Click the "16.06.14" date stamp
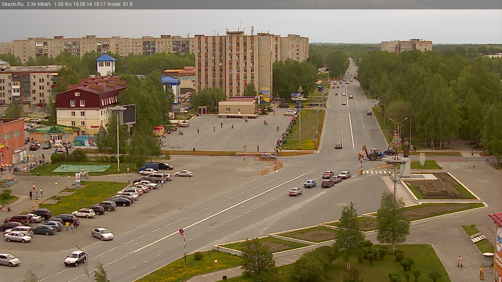This screenshot has width=502, height=282. pos(82,4)
